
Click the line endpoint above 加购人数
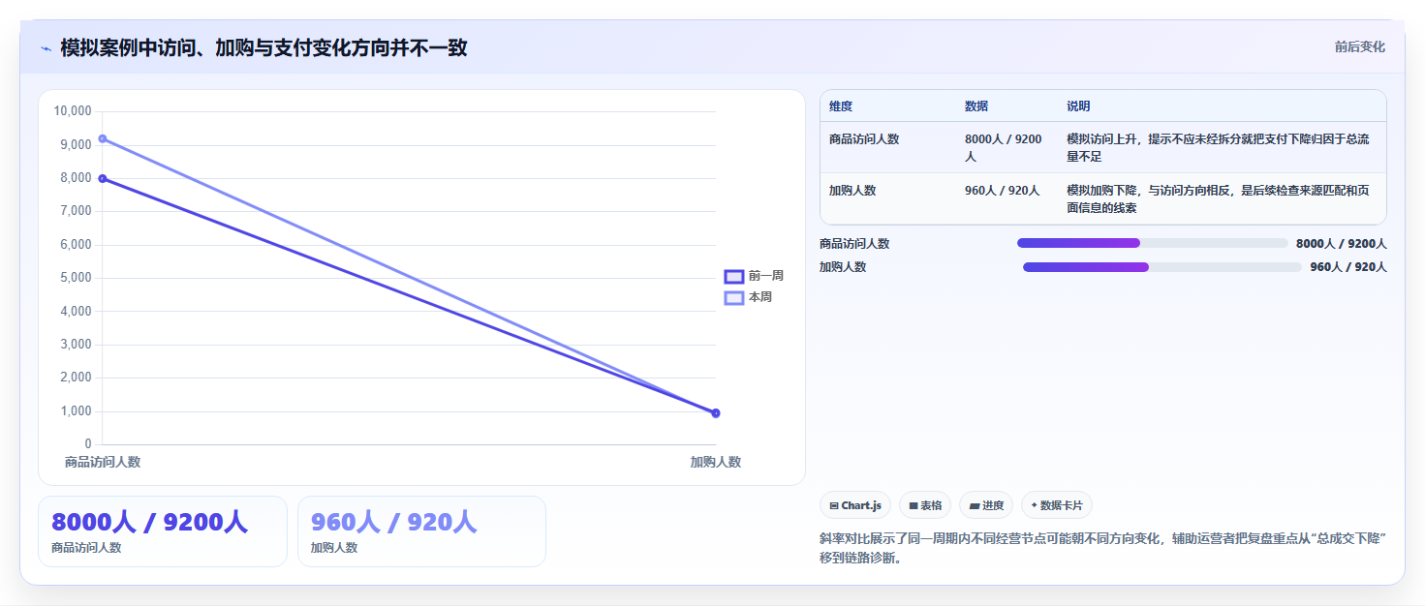pyautogui.click(x=716, y=413)
